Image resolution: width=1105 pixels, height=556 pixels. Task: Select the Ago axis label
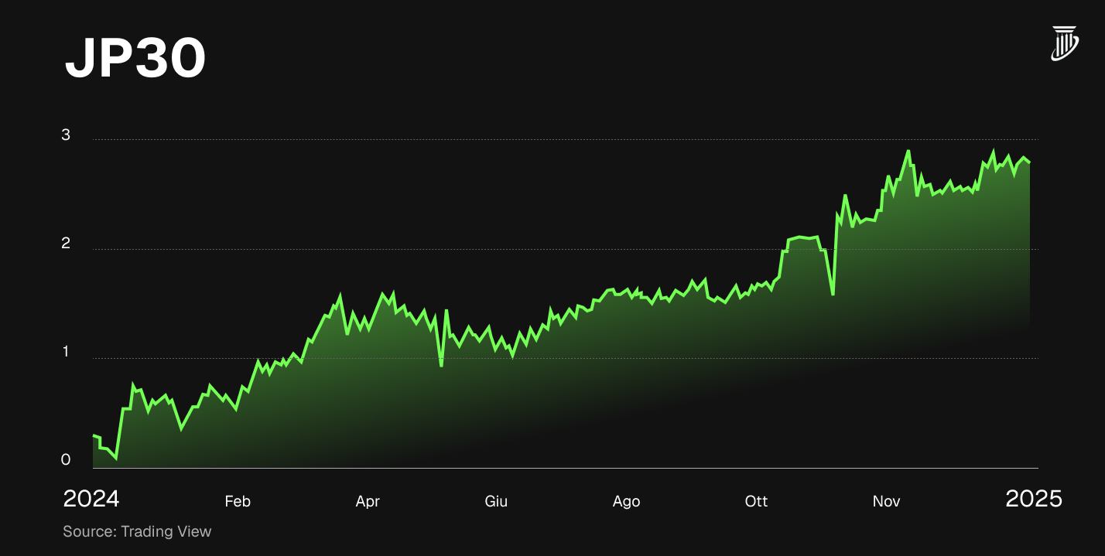click(626, 501)
